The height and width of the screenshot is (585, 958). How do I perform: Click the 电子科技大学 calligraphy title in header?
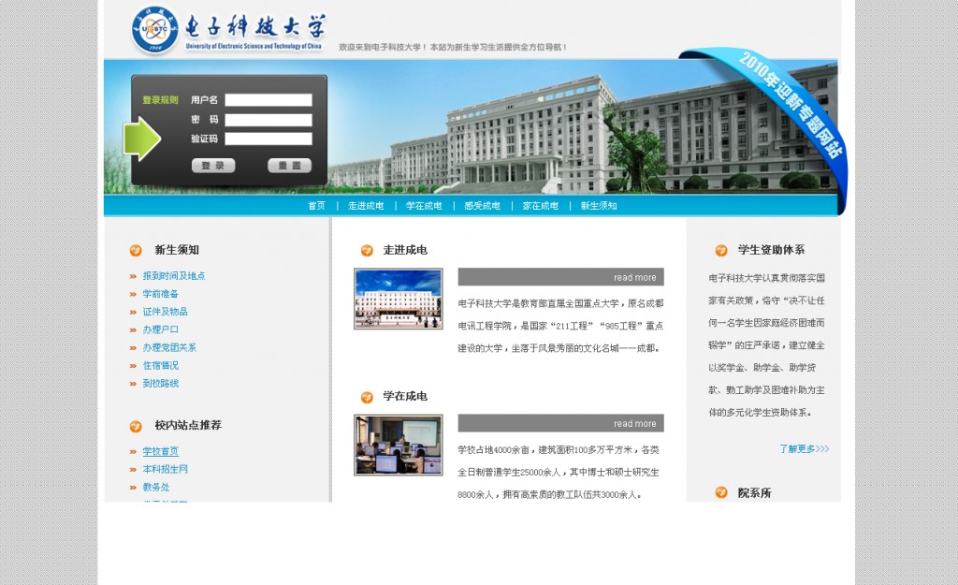point(254,27)
